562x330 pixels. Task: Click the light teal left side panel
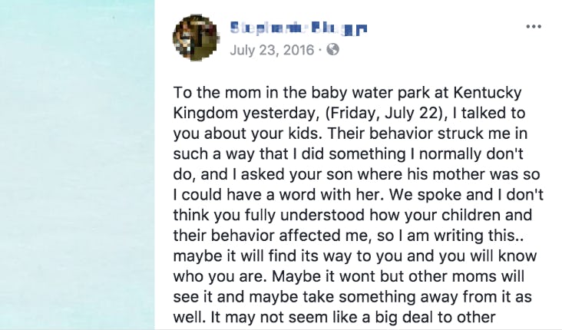[x=77, y=165]
